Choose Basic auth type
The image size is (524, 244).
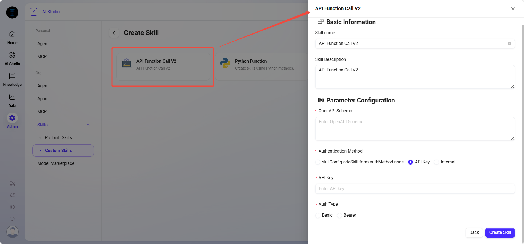318,215
